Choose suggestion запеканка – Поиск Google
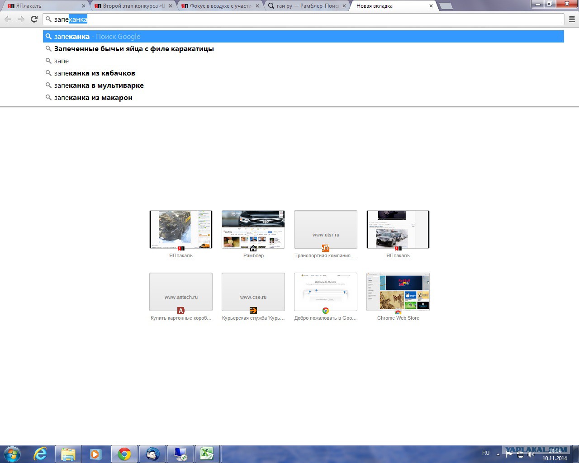The height and width of the screenshot is (463, 579). pos(304,37)
